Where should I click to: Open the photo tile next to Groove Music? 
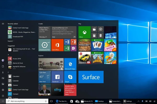tap(110, 32)
